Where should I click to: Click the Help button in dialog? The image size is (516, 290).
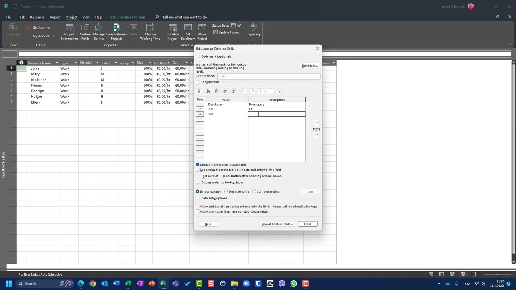coord(208,224)
